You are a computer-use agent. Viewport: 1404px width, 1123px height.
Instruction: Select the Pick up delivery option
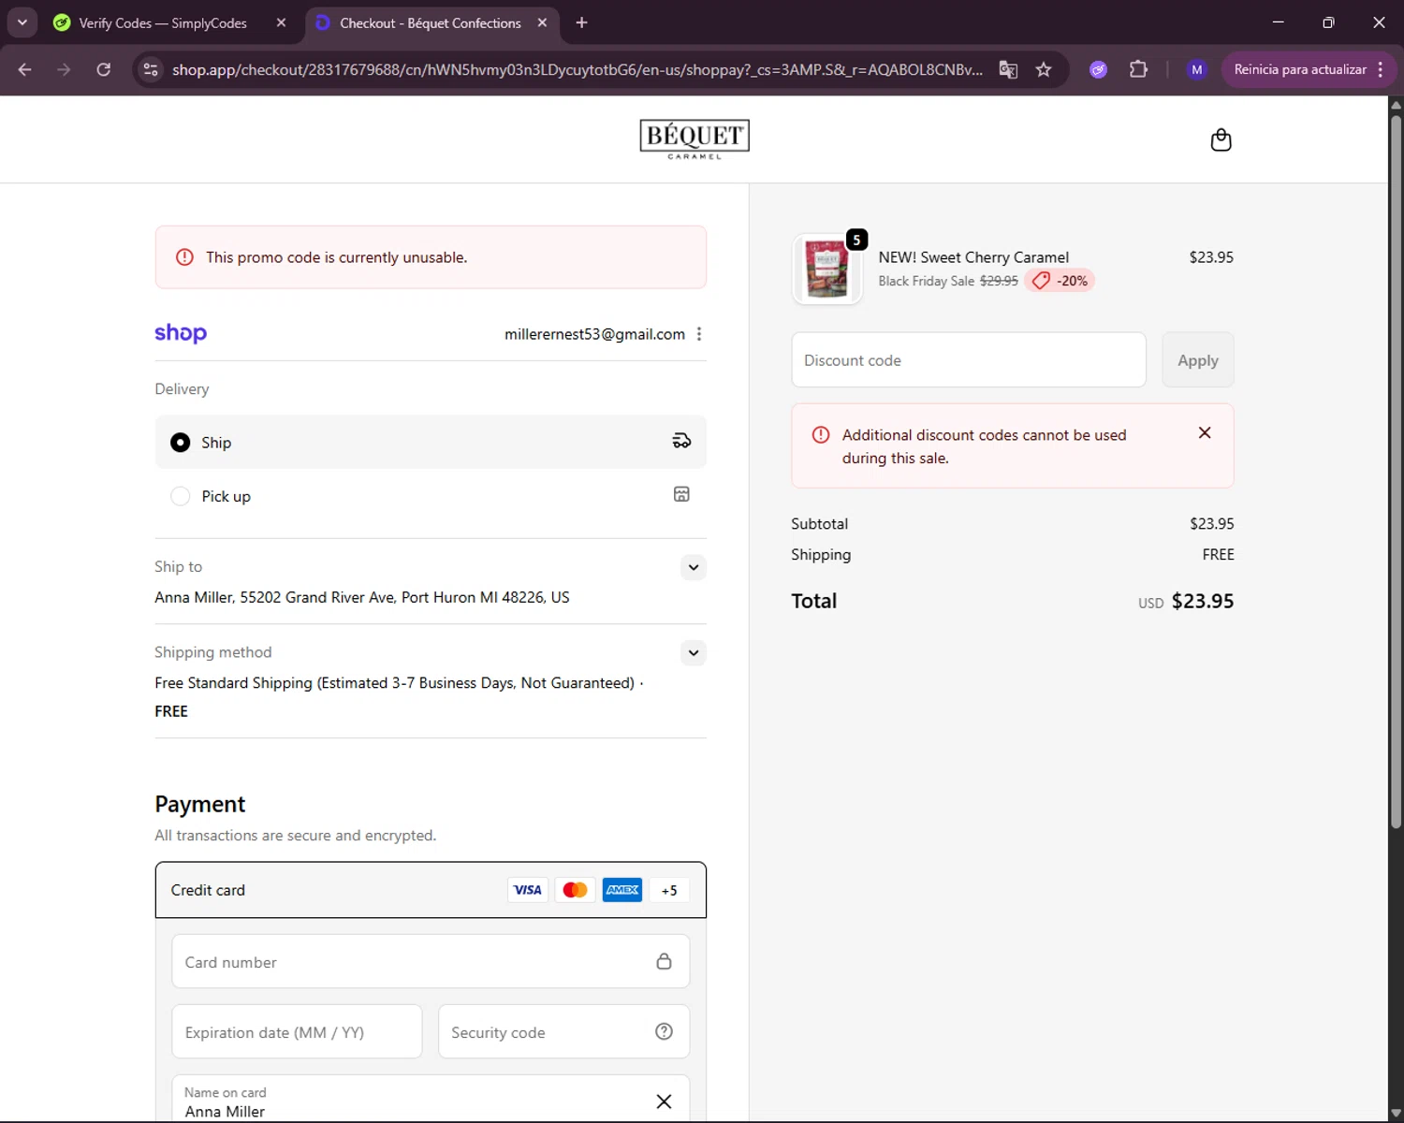pos(431,496)
